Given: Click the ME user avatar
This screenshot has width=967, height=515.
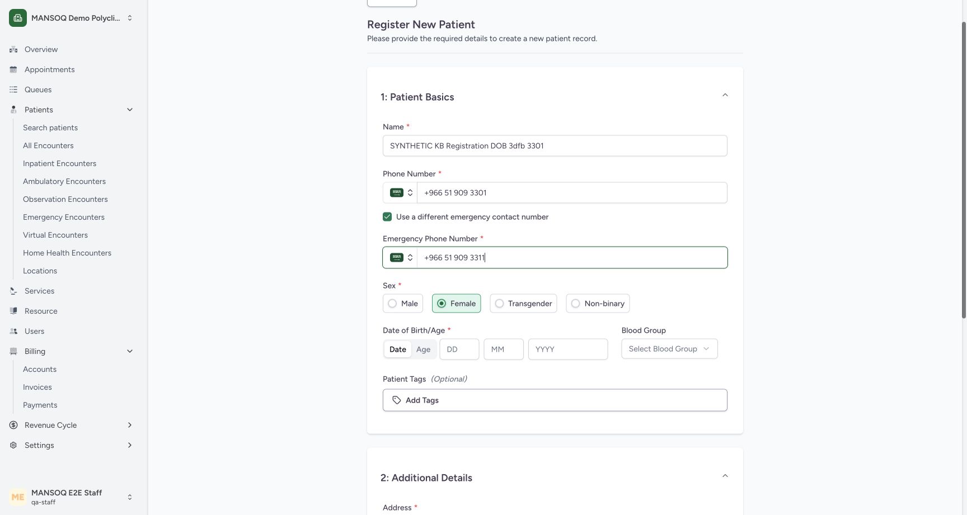Looking at the screenshot, I should pos(18,497).
